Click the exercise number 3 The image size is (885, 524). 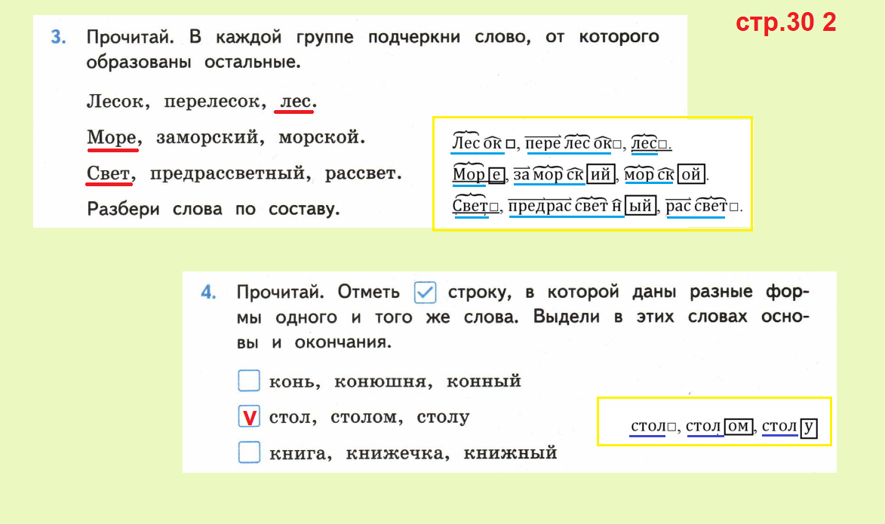coord(58,37)
